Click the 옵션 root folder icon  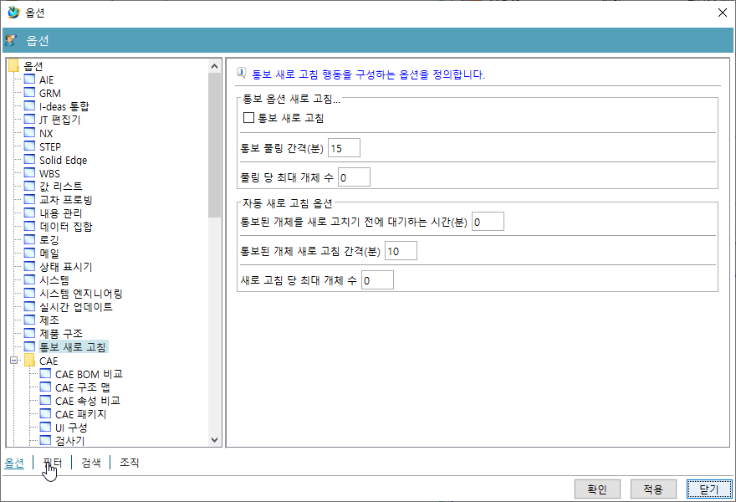point(13,66)
